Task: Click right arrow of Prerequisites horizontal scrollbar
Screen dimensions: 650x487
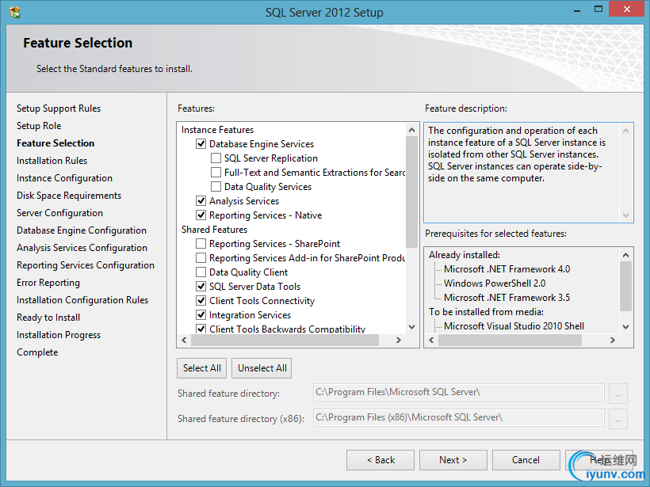Action: [613, 340]
